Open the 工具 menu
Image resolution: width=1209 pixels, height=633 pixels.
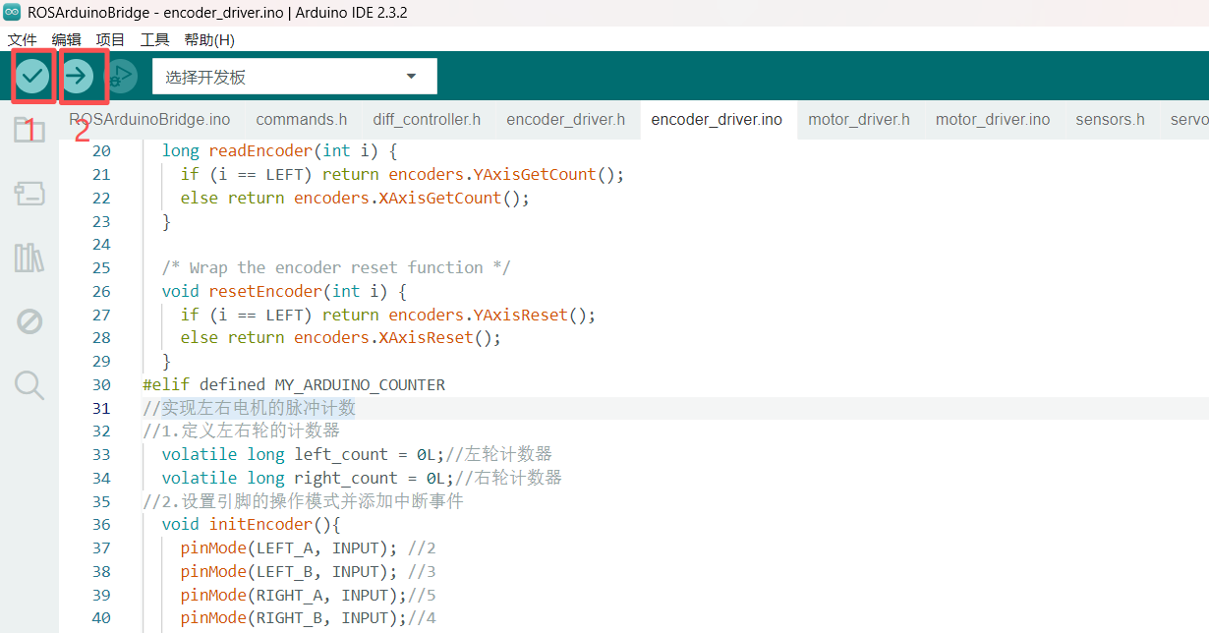[154, 40]
